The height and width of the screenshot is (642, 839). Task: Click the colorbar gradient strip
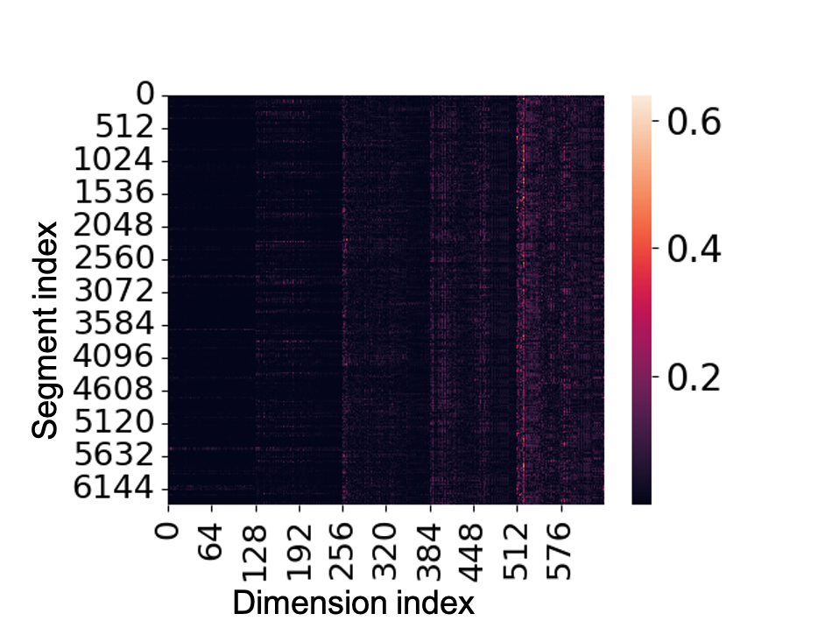click(x=642, y=300)
